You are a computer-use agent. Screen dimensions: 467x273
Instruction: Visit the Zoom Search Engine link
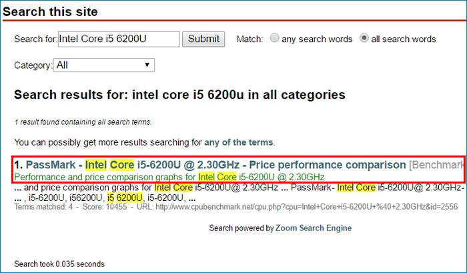click(x=314, y=228)
